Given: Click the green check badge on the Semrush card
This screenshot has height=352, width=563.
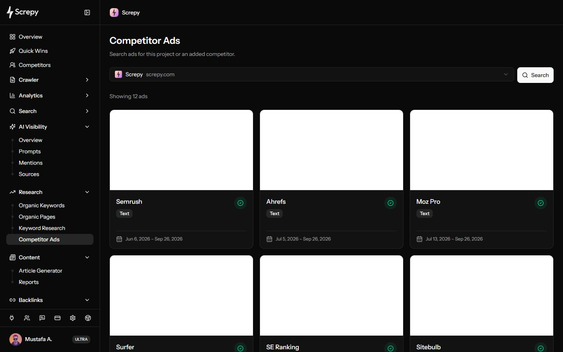Looking at the screenshot, I should point(240,203).
